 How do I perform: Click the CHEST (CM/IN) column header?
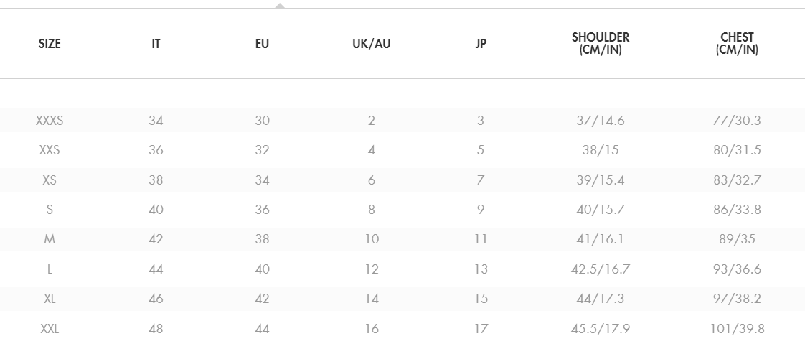coord(737,44)
